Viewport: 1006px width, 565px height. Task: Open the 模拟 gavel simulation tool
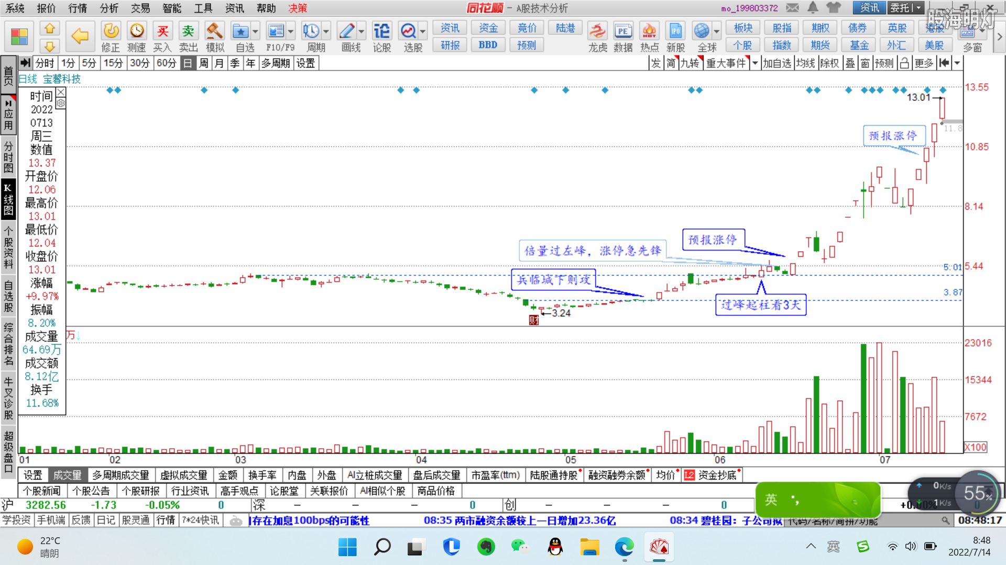[214, 31]
